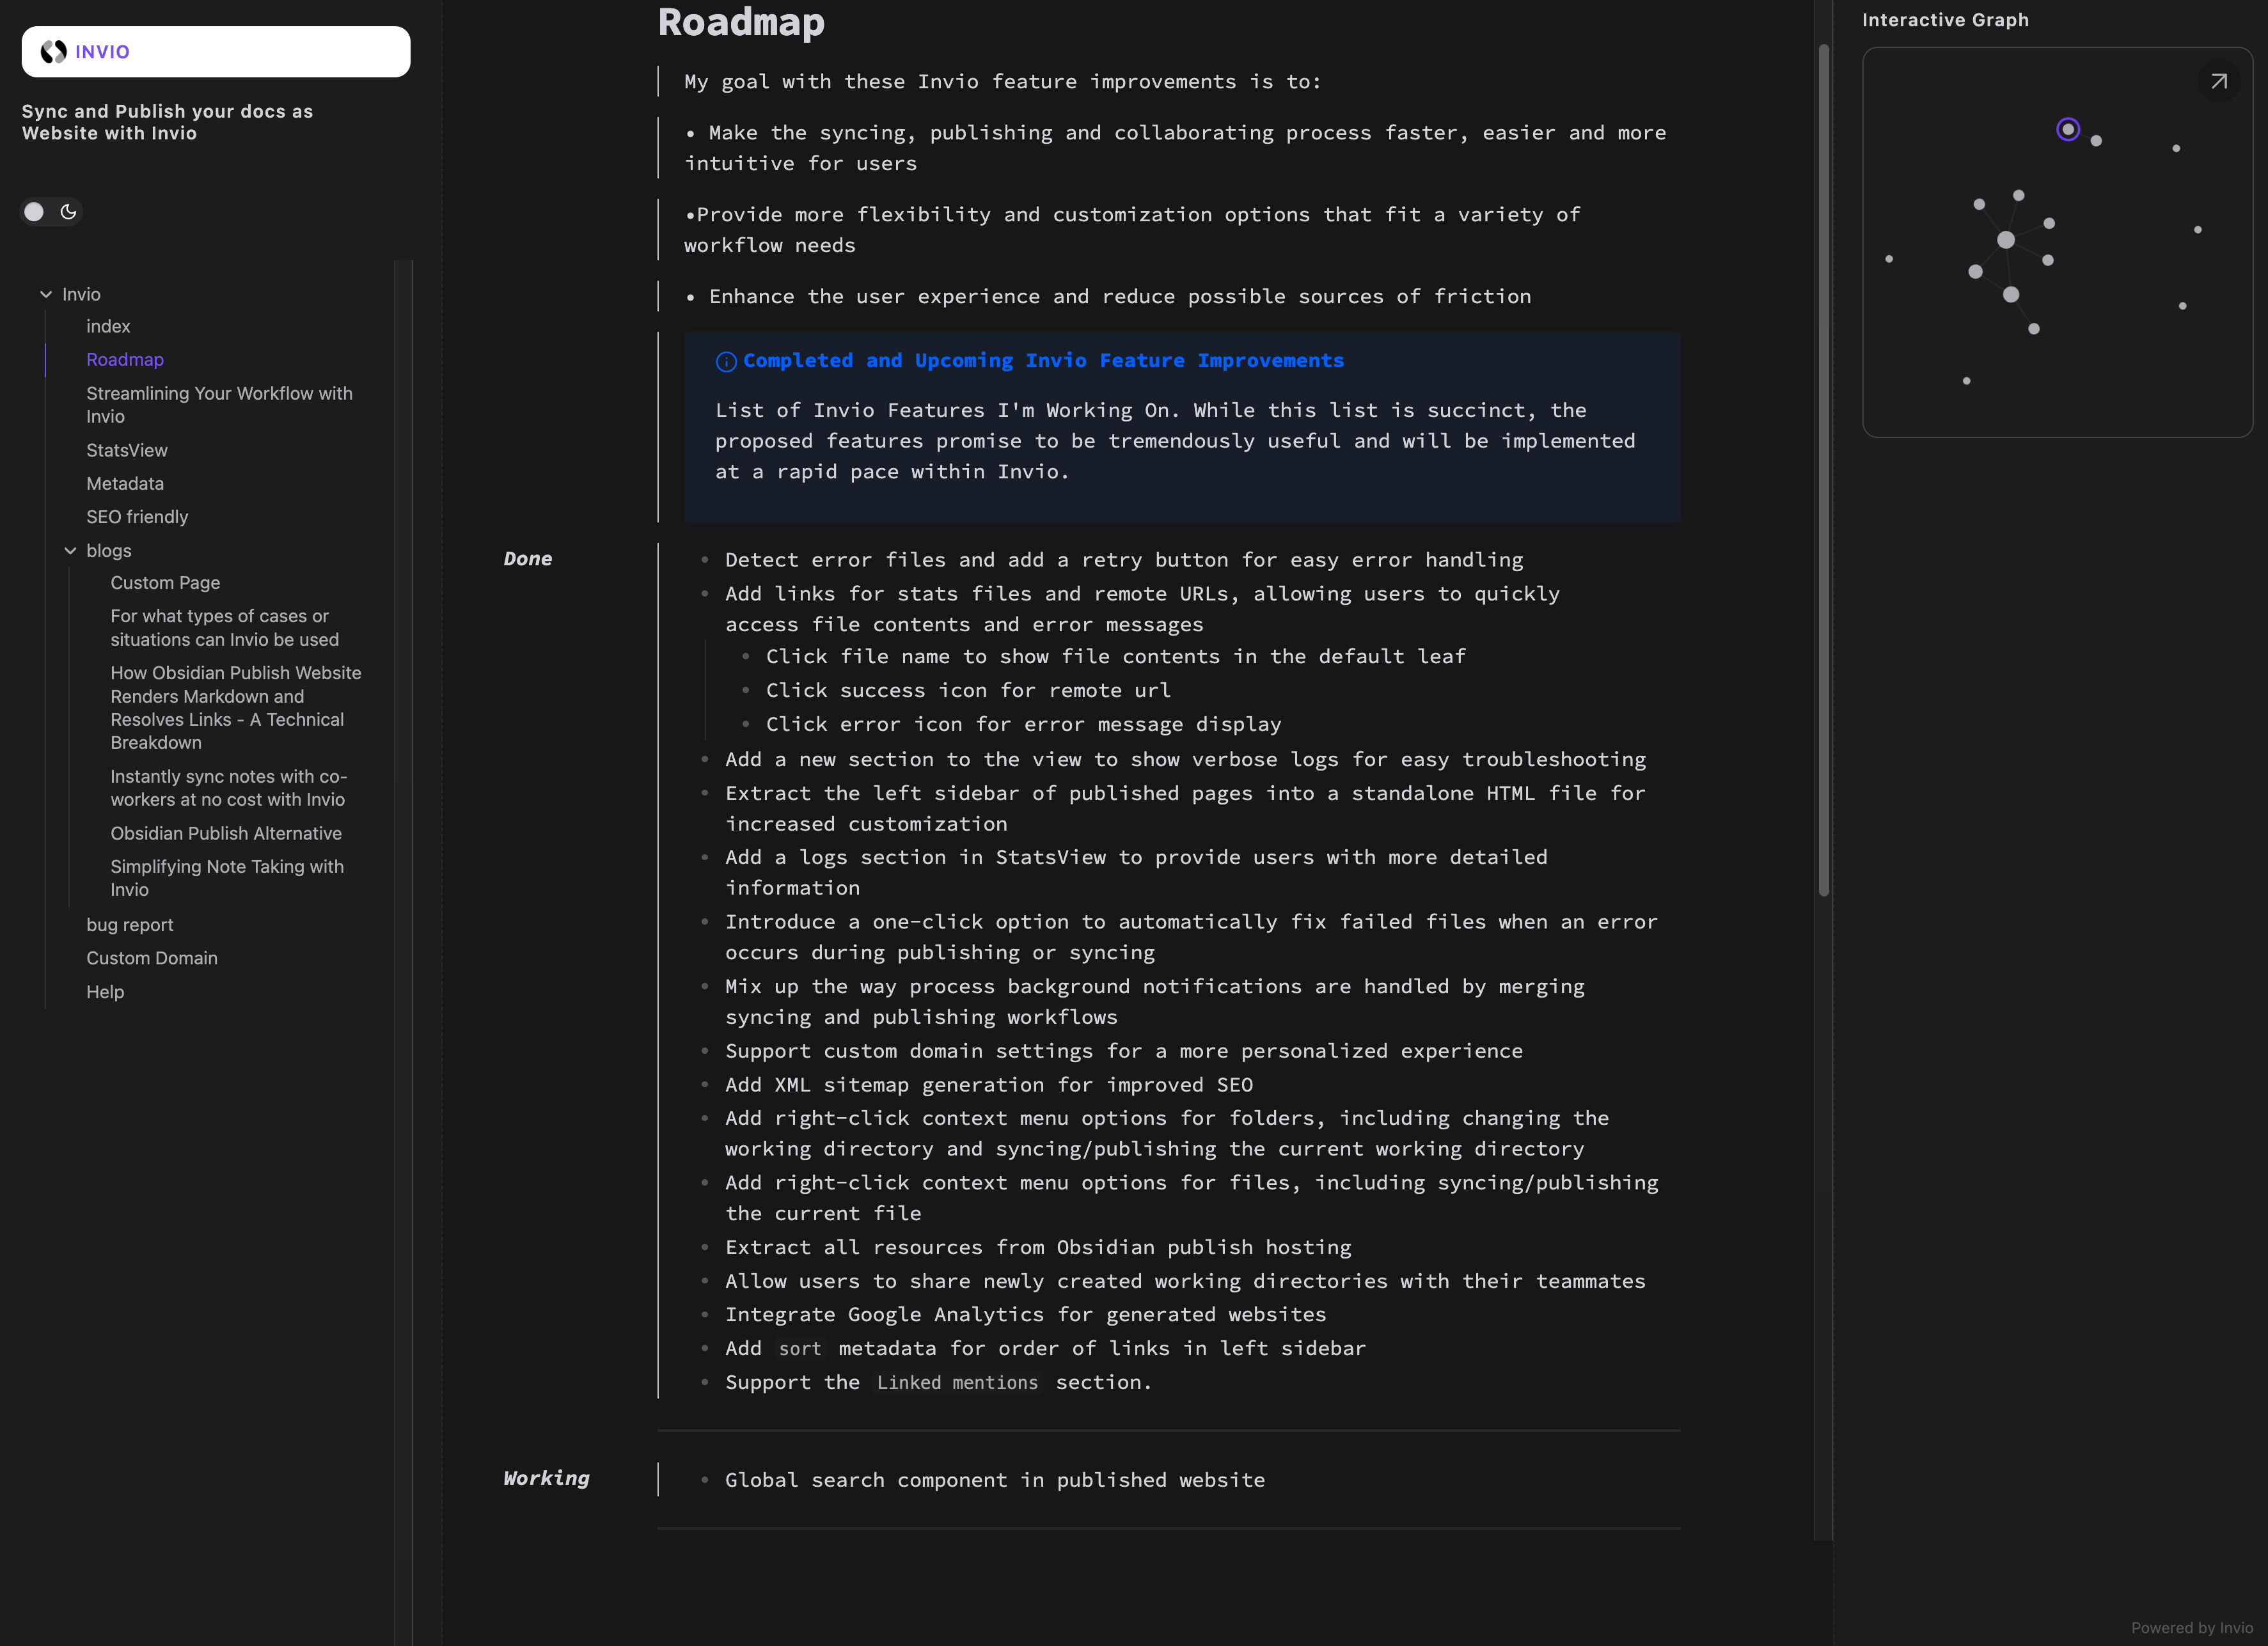Open the index page

(108, 326)
